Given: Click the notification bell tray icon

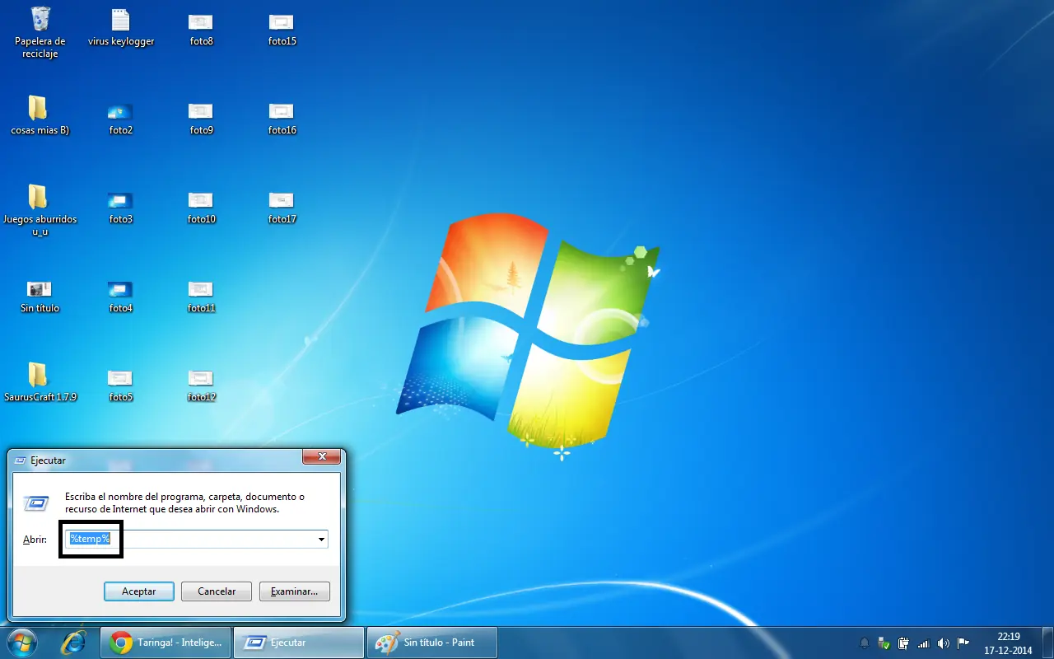Looking at the screenshot, I should [x=865, y=643].
